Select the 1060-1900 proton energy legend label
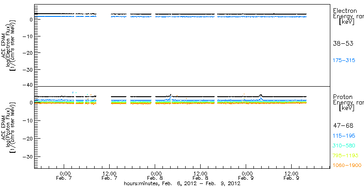Screen dimensions: 364x187 click(347, 166)
